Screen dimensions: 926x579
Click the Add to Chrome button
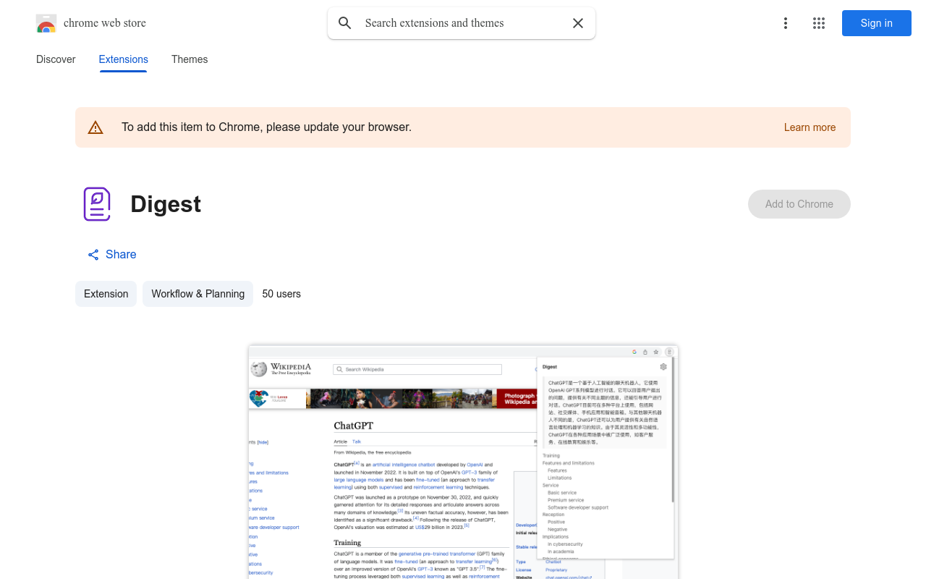point(799,204)
